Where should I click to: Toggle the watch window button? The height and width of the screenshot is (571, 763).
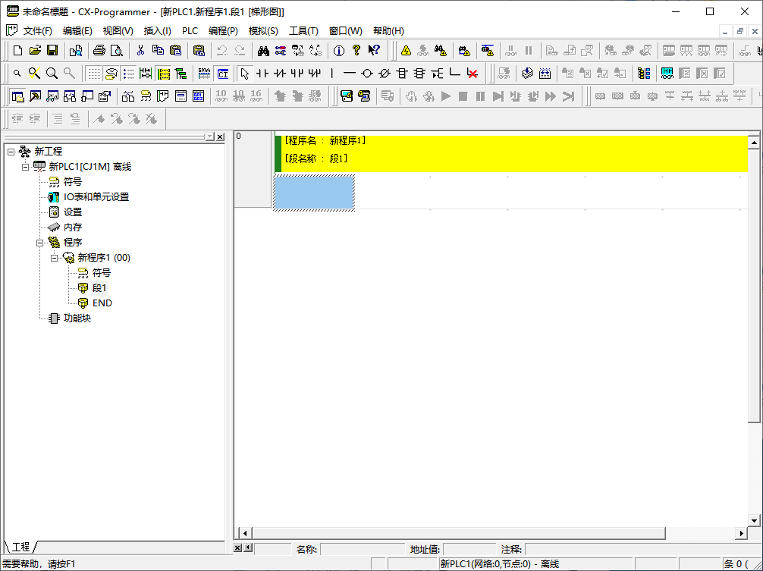tap(53, 96)
